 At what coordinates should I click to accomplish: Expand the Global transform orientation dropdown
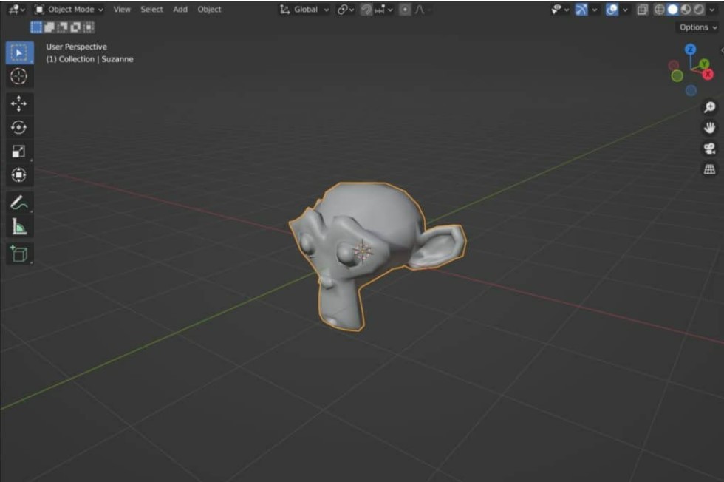click(x=305, y=10)
